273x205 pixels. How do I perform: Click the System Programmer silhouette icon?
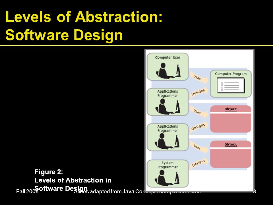point(167,178)
